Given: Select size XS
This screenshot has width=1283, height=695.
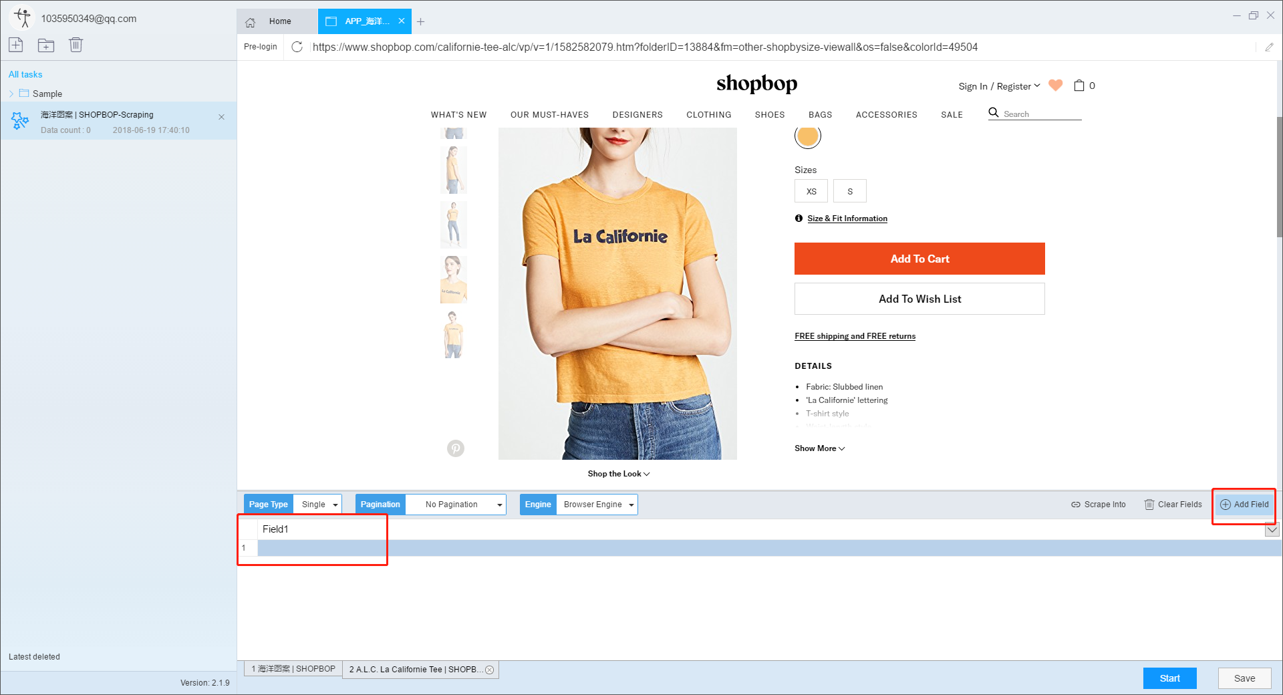Looking at the screenshot, I should pos(811,191).
